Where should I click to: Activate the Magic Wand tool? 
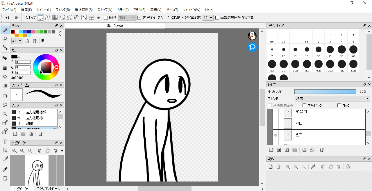[x=5, y=114]
